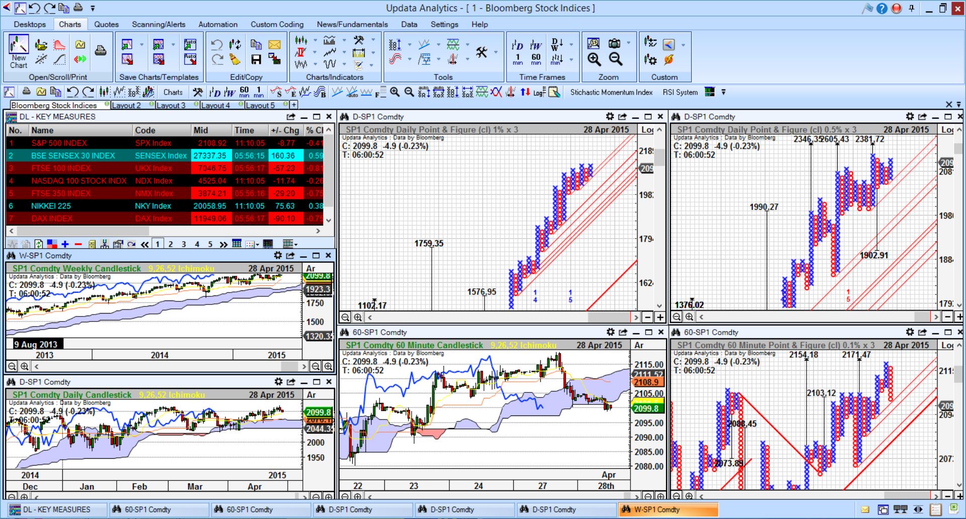Click the open chart folder icon in ribbon
The width and height of the screenshot is (966, 519).
pos(41,45)
